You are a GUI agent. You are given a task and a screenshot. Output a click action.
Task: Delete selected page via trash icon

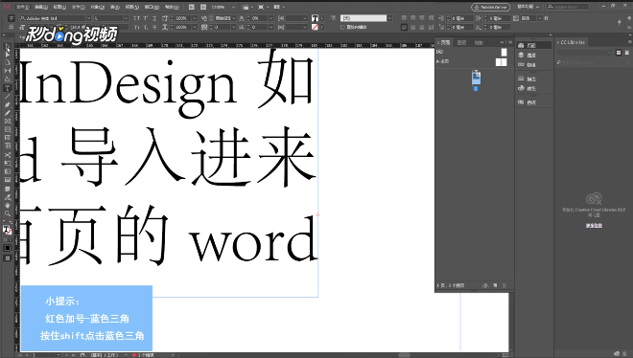[x=504, y=285]
